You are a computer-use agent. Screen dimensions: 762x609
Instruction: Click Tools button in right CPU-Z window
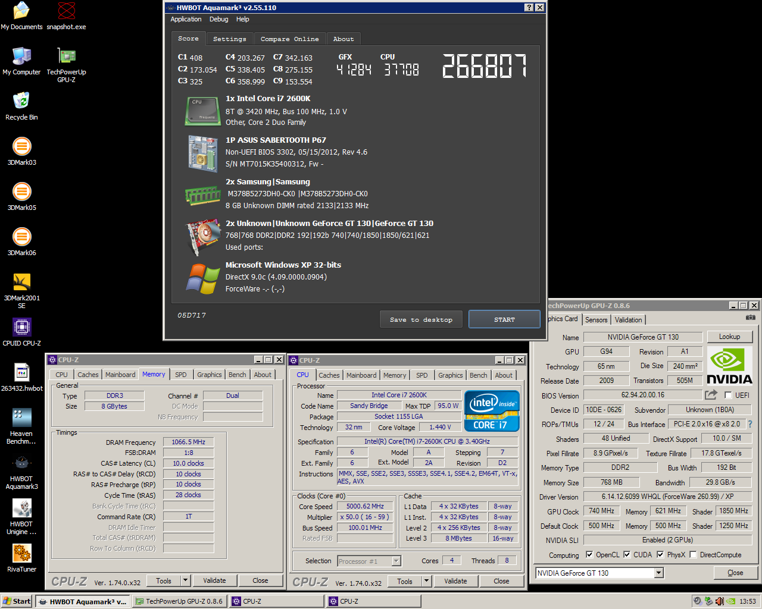(x=405, y=581)
